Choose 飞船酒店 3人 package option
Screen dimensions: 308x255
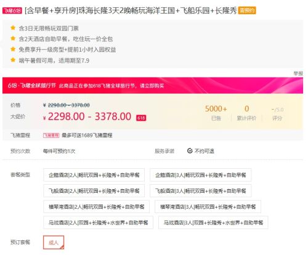[x=201, y=191]
